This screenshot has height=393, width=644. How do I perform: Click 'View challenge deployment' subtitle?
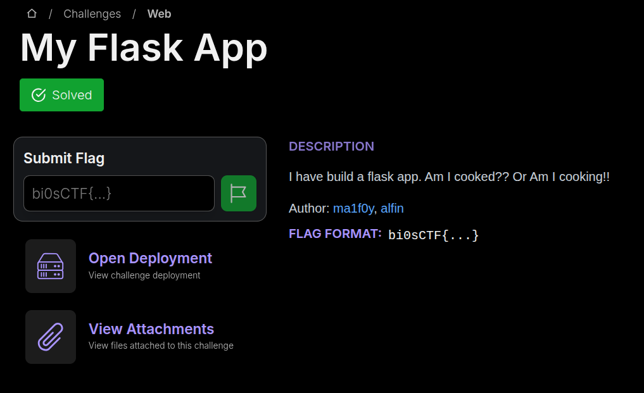point(144,275)
